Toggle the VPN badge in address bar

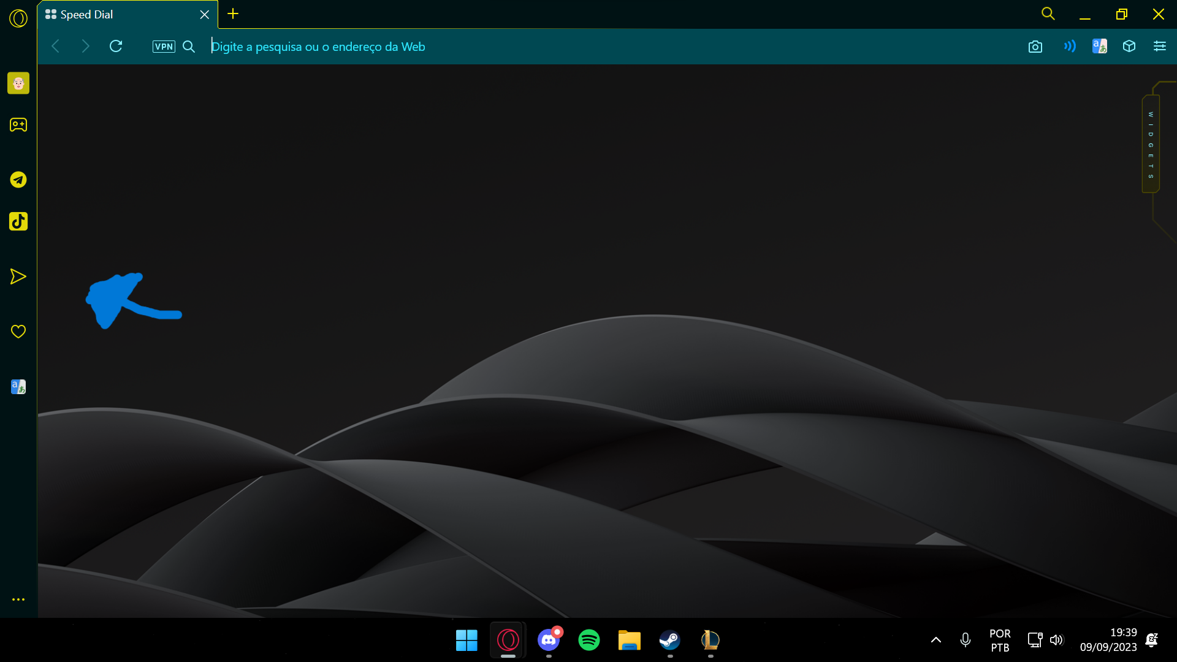(164, 47)
